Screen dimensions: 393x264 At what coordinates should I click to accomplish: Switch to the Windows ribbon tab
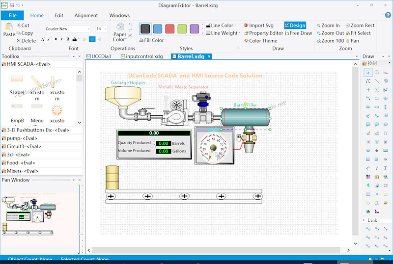point(119,15)
